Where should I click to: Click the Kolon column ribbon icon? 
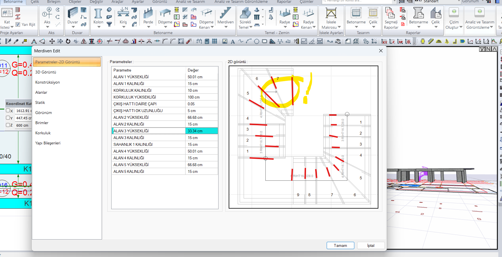[98, 13]
